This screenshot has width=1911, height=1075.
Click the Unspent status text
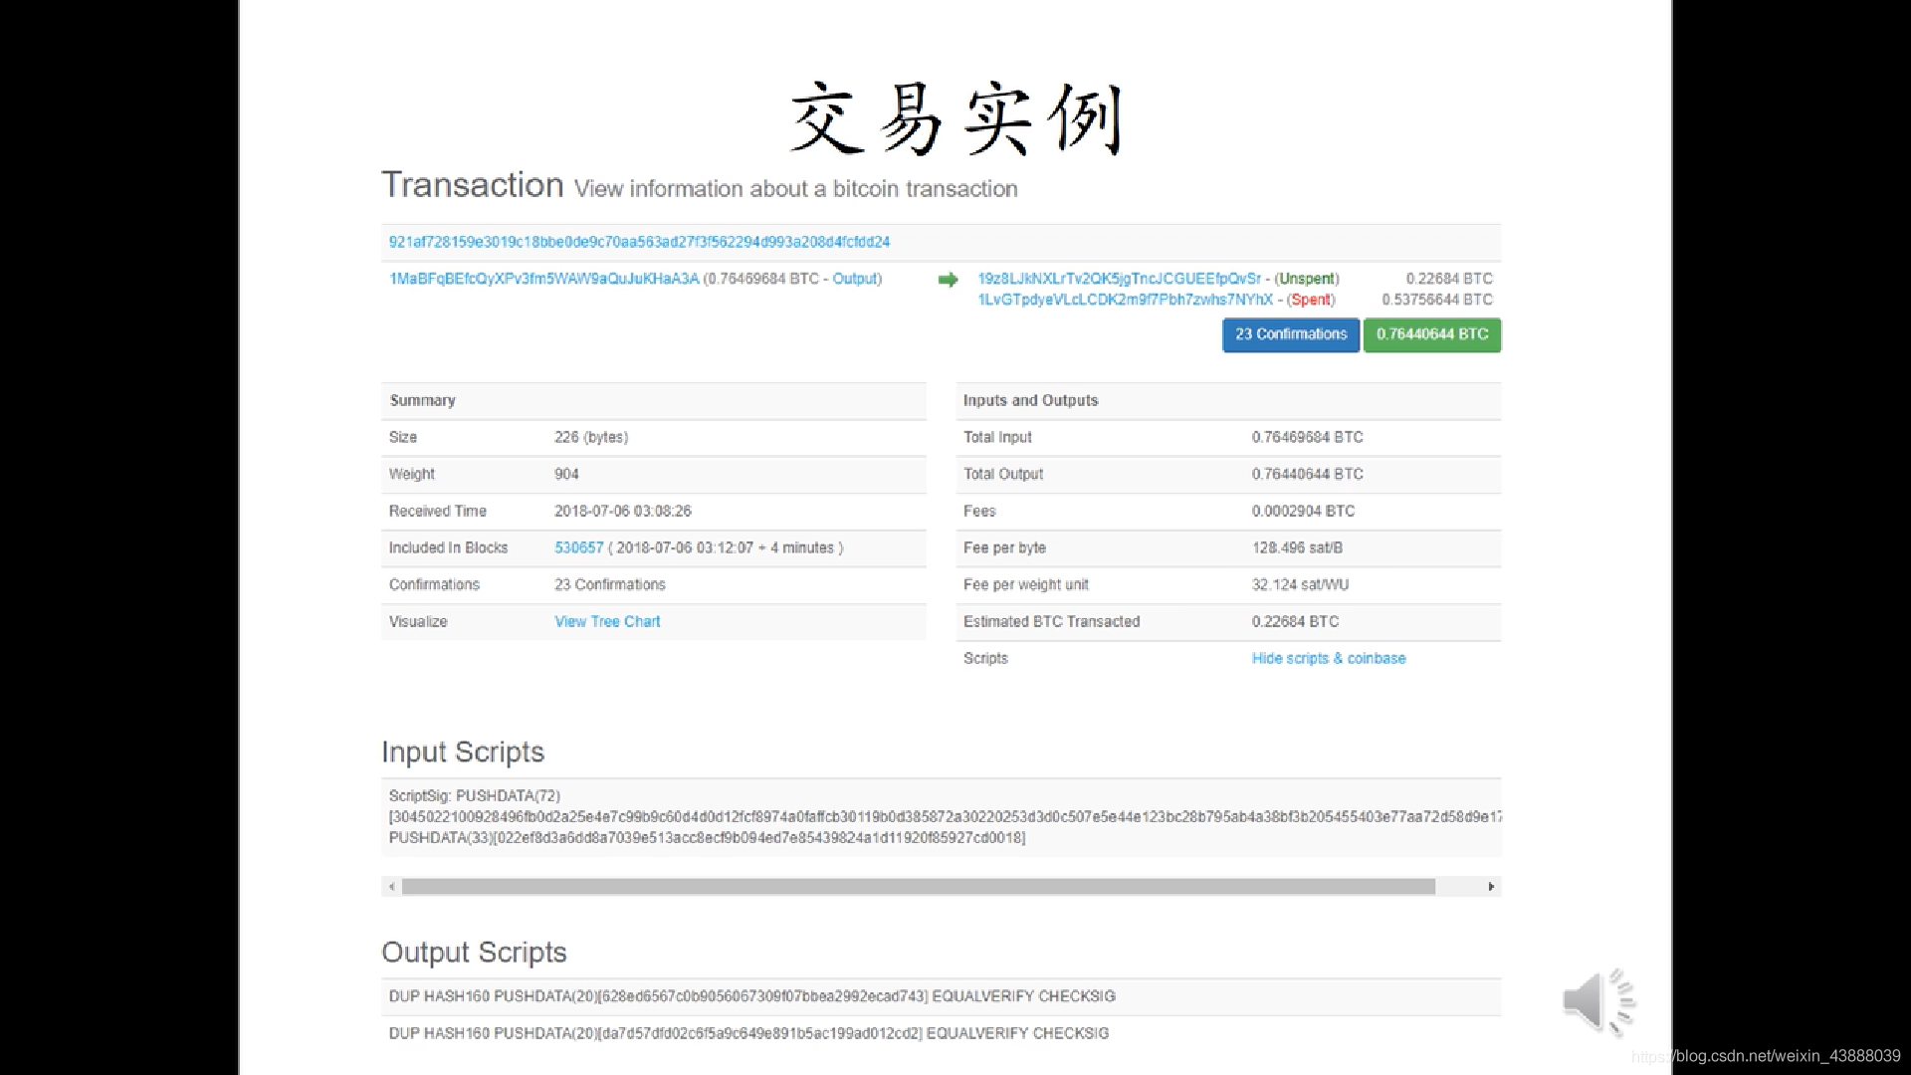1307,279
